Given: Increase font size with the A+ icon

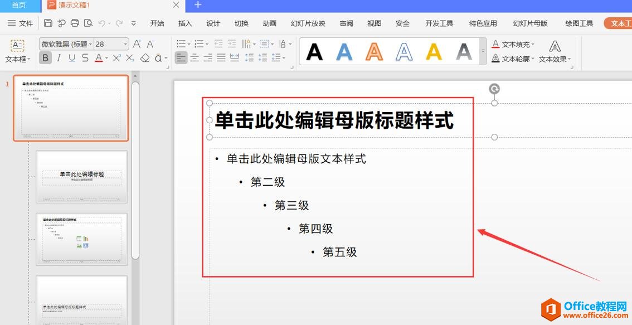Looking at the screenshot, I should point(137,44).
